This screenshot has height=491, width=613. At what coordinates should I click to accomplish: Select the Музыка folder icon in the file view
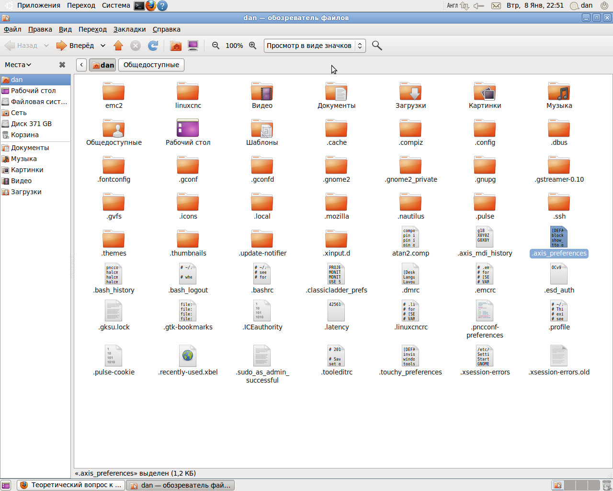pyautogui.click(x=559, y=95)
